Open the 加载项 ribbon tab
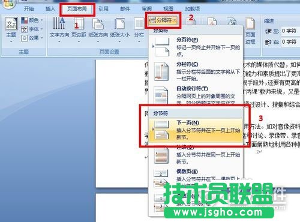 click(x=192, y=8)
